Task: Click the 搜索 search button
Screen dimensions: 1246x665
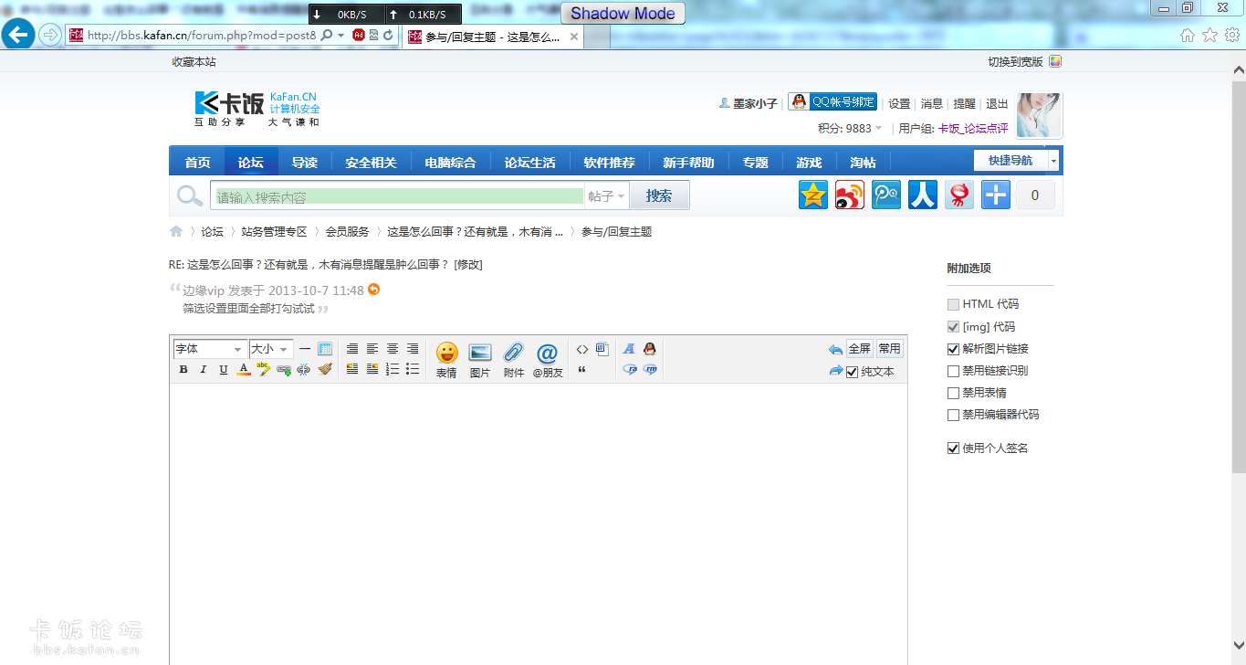Action: pos(659,195)
